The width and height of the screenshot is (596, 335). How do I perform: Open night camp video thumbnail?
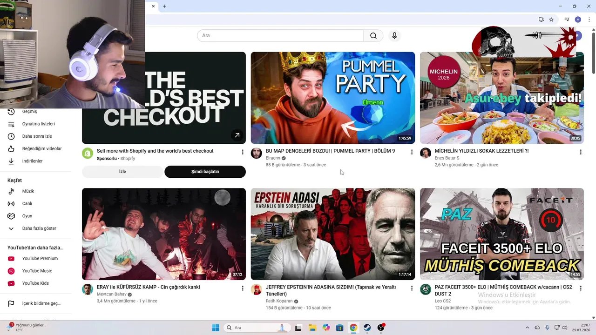click(x=164, y=234)
